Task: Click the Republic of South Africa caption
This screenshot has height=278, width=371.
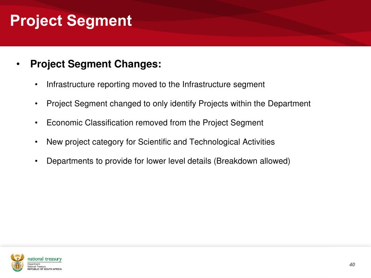Action: pyautogui.click(x=45, y=269)
